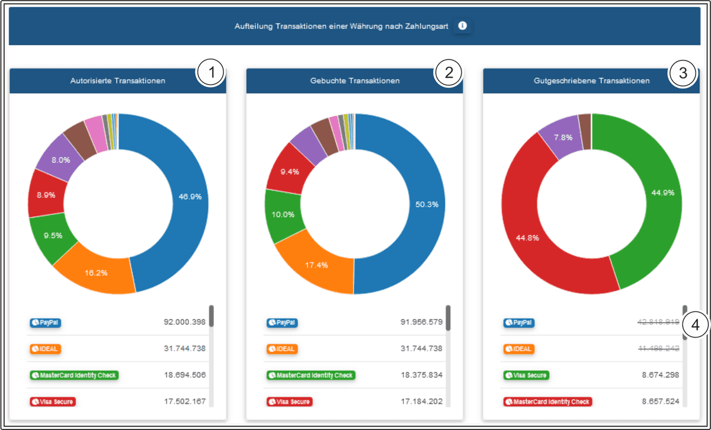Click the Gebuchte Transaktionen legend scrollbar
Viewport: 711px width, 430px height.
coord(448,317)
